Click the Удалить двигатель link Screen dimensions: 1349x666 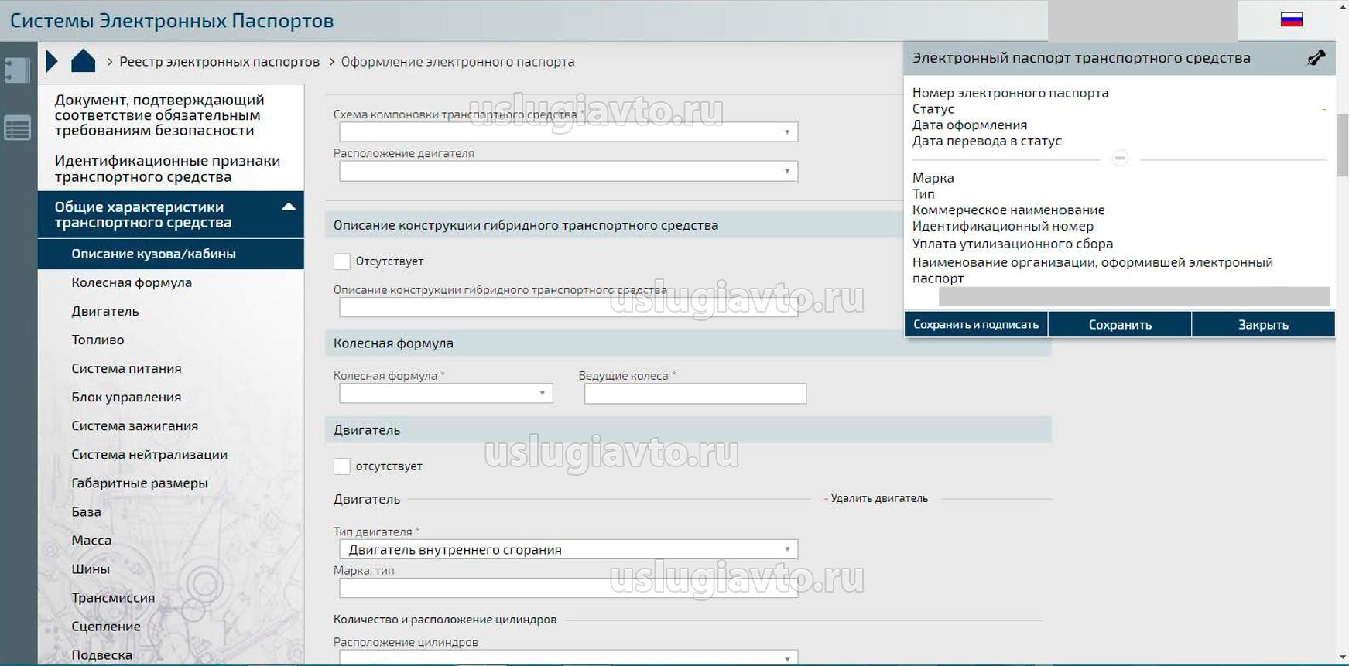coord(878,499)
